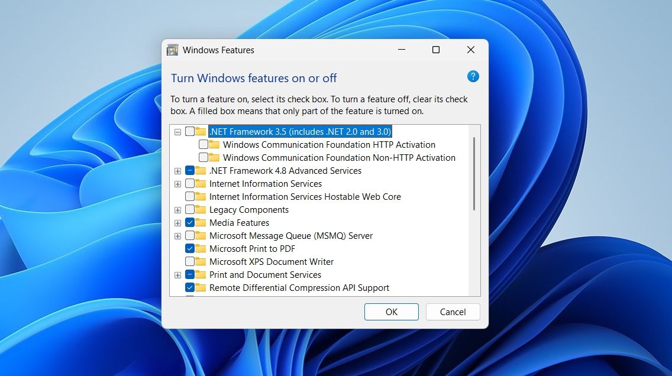
Task: Select 'Print and Document Services' label
Action: [x=265, y=274]
